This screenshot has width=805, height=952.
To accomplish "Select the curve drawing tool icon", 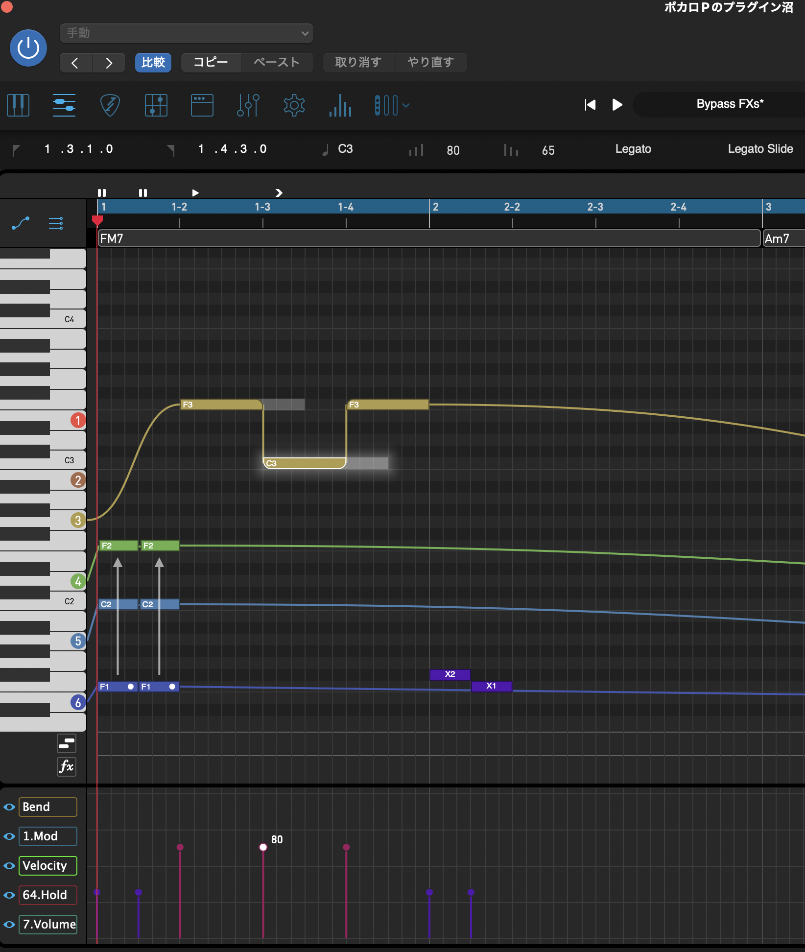I will (21, 224).
